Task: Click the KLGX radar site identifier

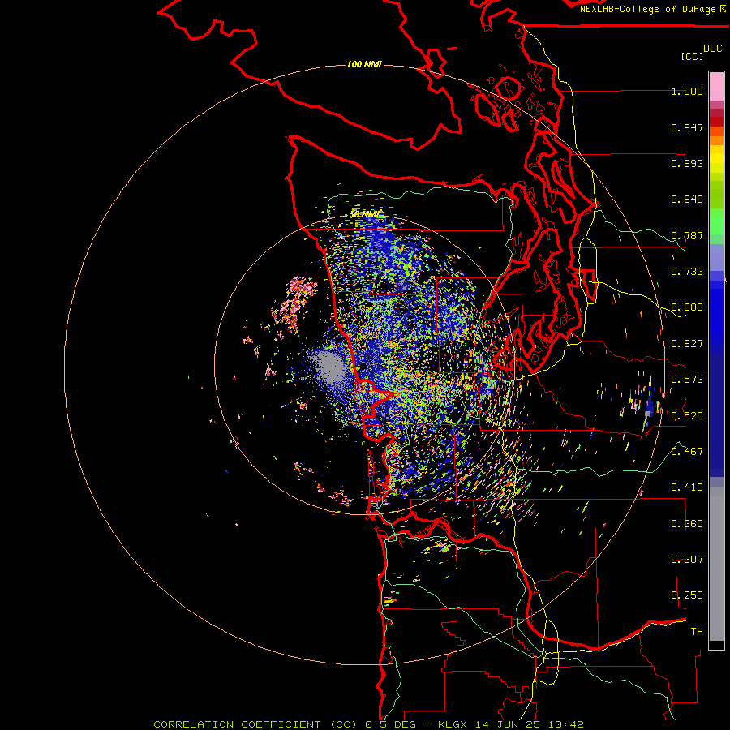Action: tap(452, 724)
